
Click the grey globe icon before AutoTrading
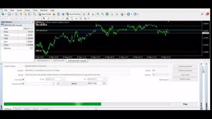click(63, 14)
